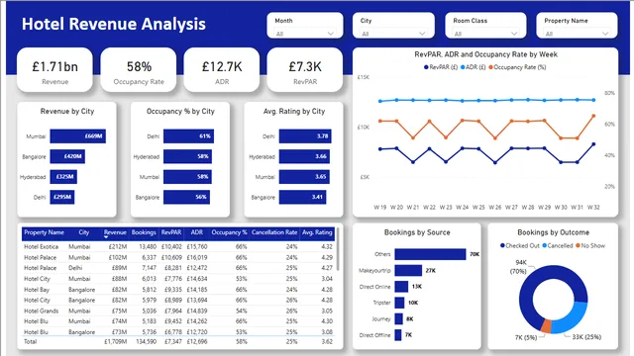
Task: Toggle ADR (£) legend item
Action: [473, 67]
